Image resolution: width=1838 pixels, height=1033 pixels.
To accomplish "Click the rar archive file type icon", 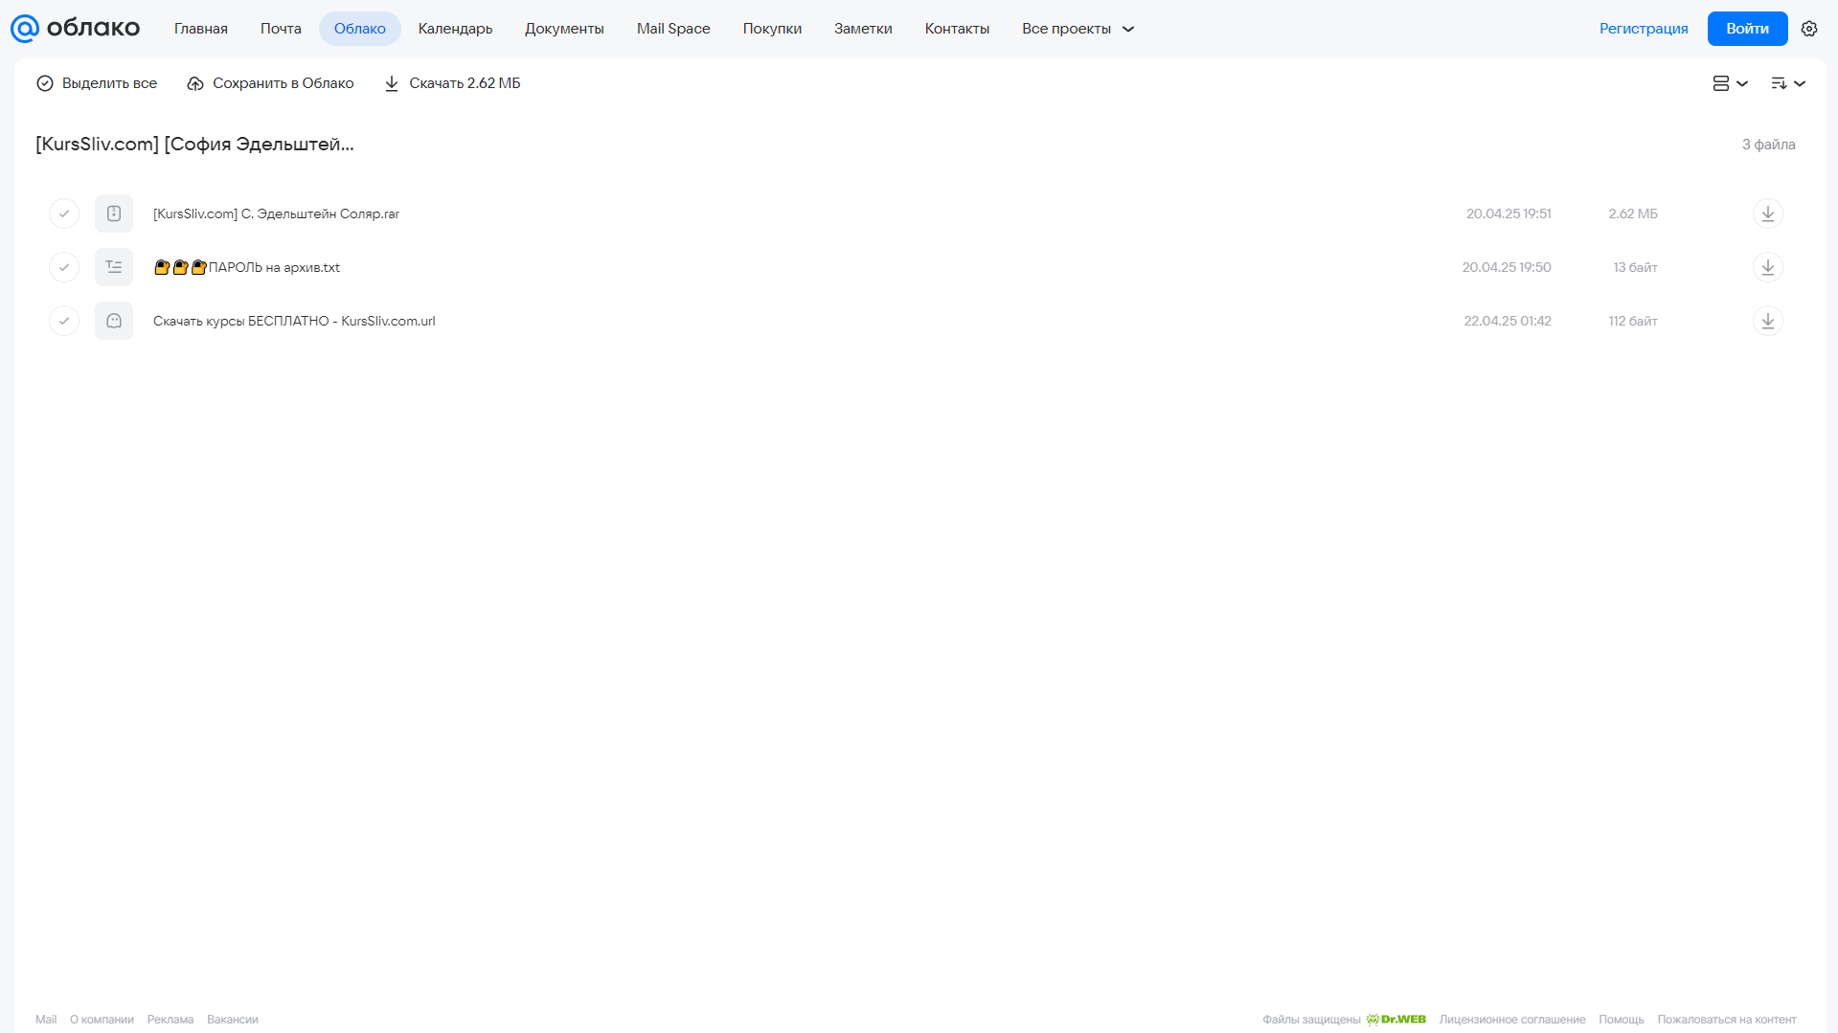I will [x=114, y=213].
